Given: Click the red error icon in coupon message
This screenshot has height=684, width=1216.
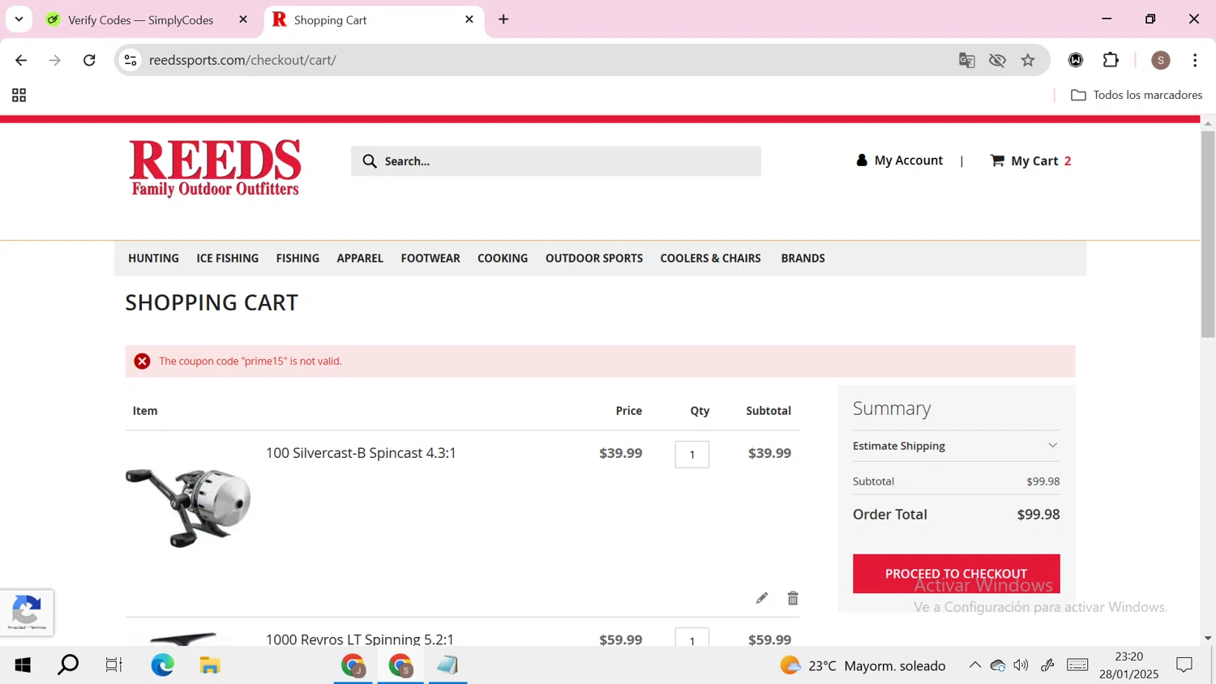Looking at the screenshot, I should [x=142, y=361].
